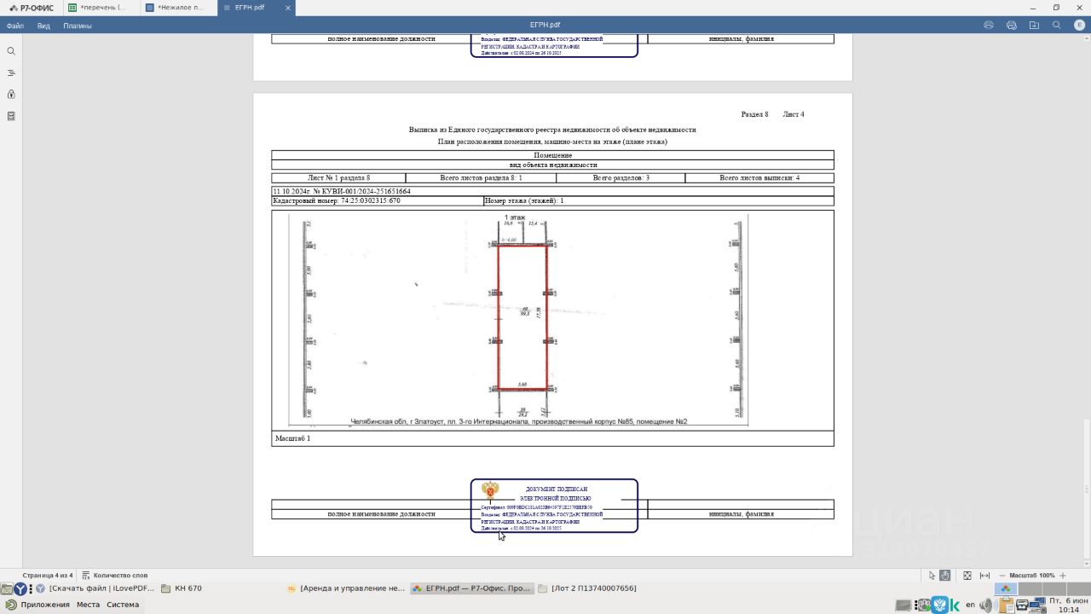This screenshot has height=614, width=1091.
Task: Activate the hand pan tool in status bar
Action: point(944,576)
